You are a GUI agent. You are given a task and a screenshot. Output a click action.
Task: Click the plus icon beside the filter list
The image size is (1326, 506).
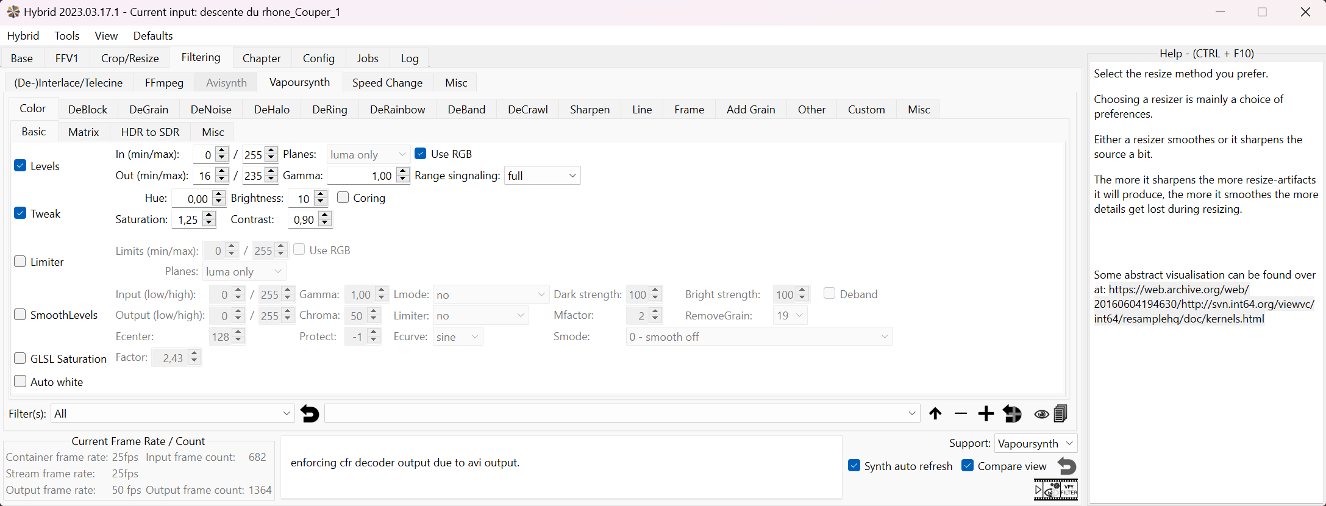(986, 414)
